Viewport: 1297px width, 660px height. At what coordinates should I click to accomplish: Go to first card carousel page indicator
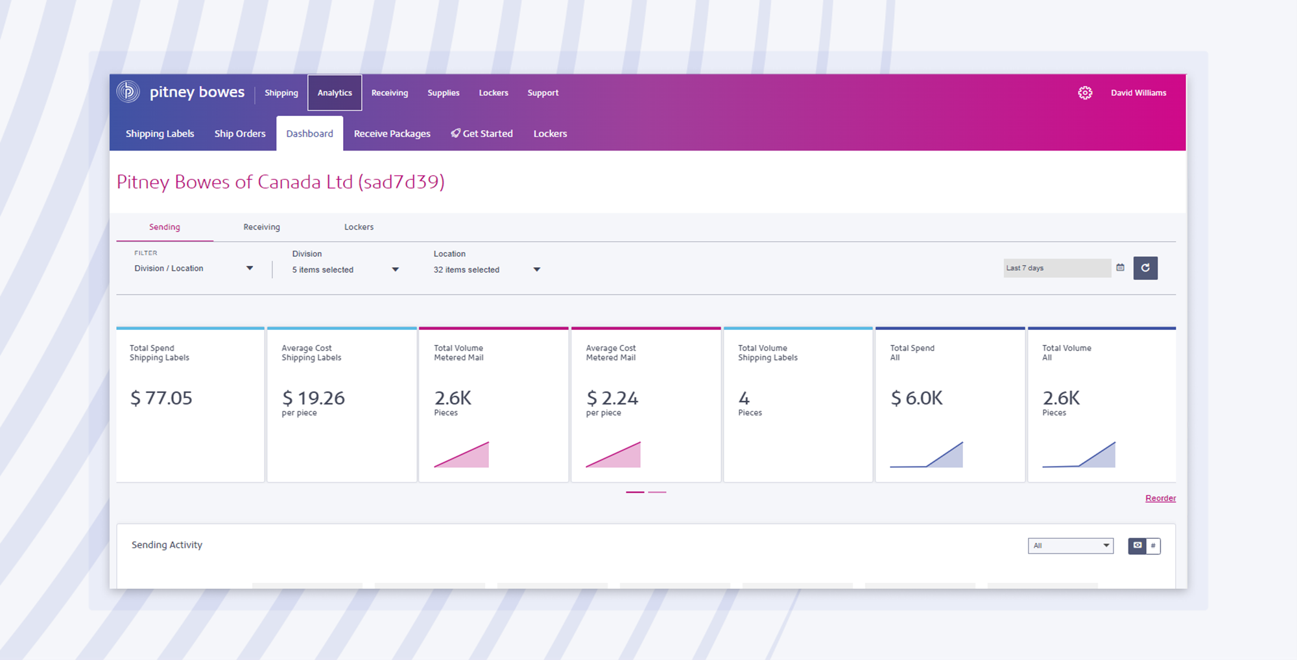point(635,492)
